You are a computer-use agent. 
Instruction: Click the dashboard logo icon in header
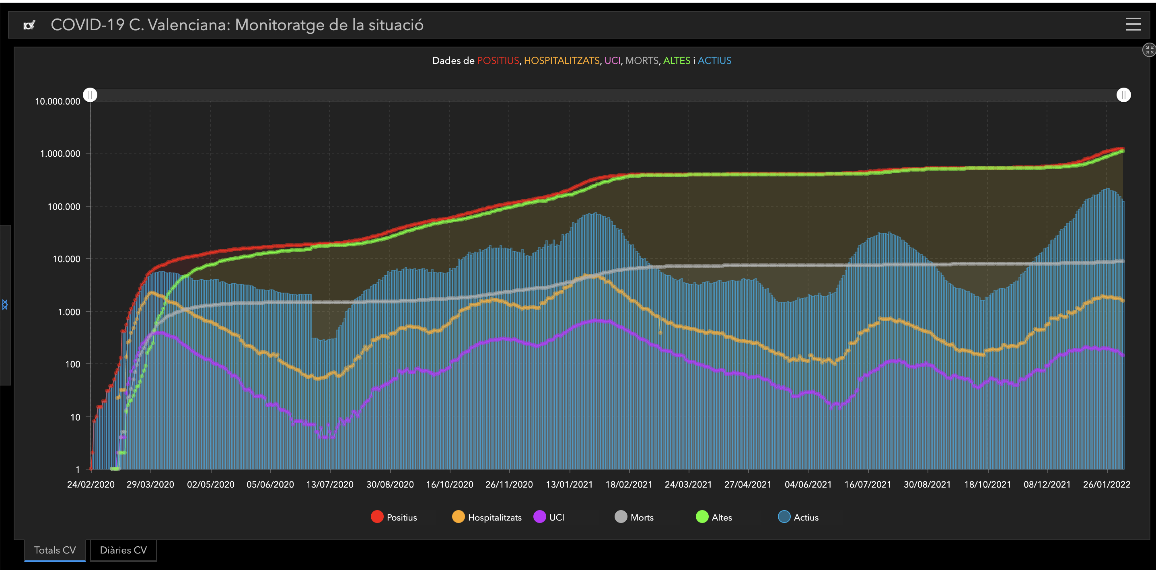[x=29, y=25]
